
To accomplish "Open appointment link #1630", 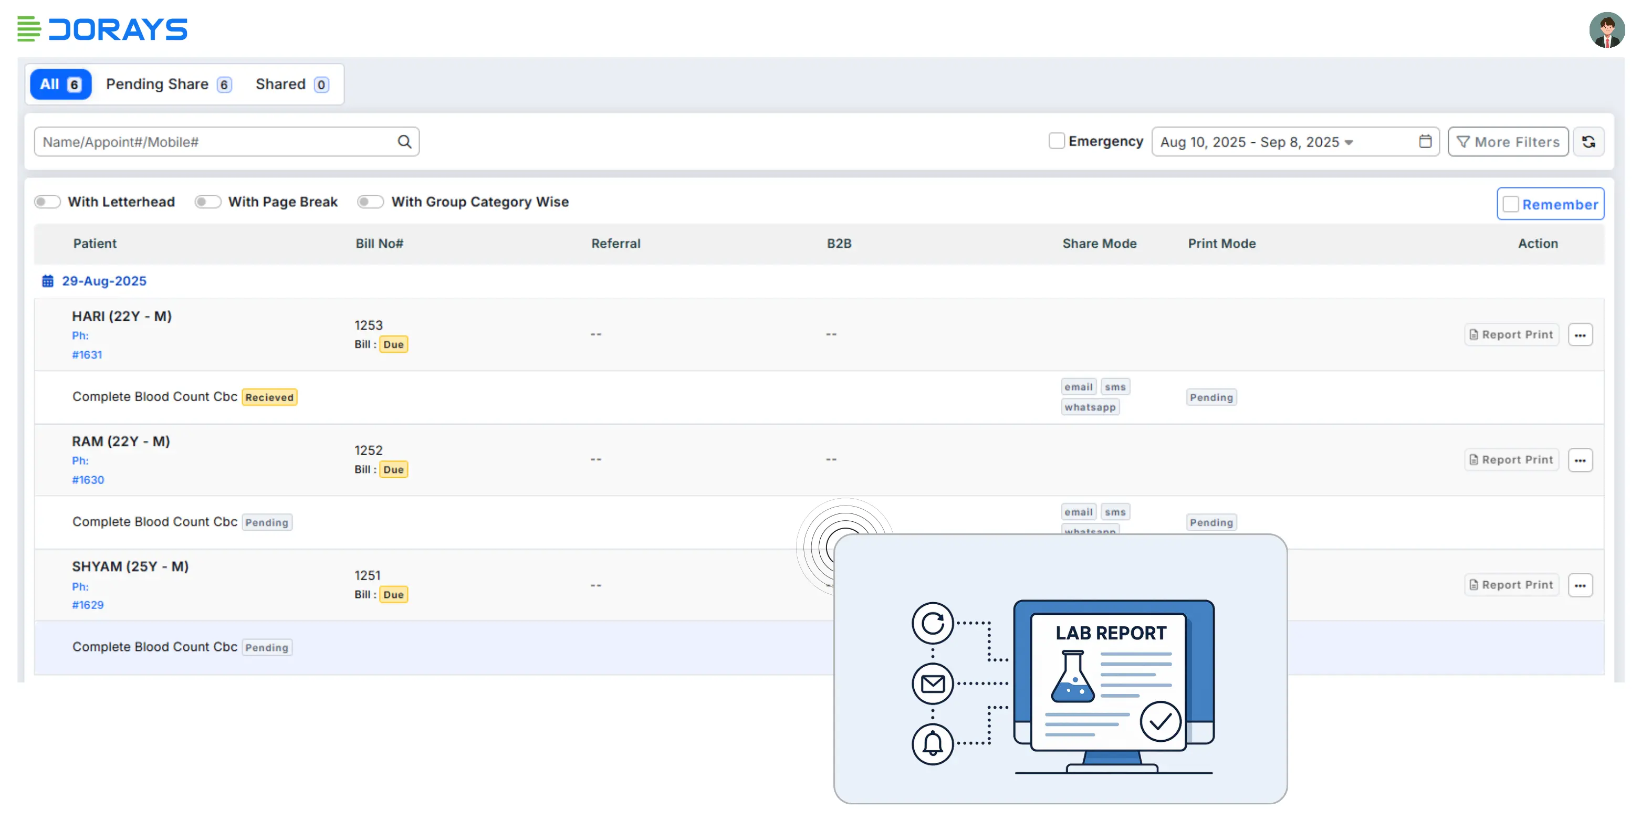I will 88,480.
